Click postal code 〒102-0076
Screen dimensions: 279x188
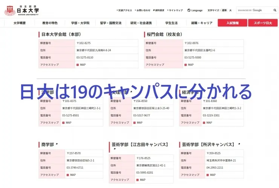click(x=192, y=43)
